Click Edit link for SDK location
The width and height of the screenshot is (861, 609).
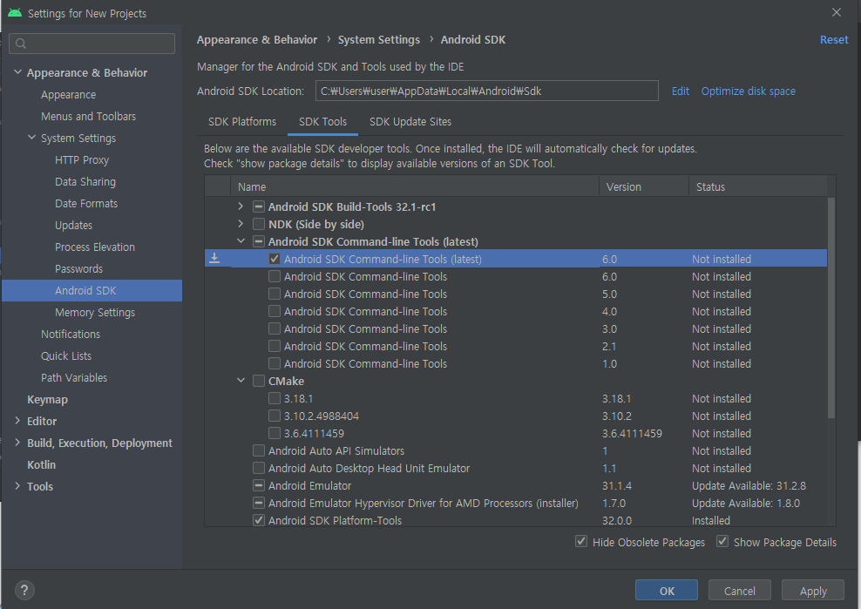681,91
